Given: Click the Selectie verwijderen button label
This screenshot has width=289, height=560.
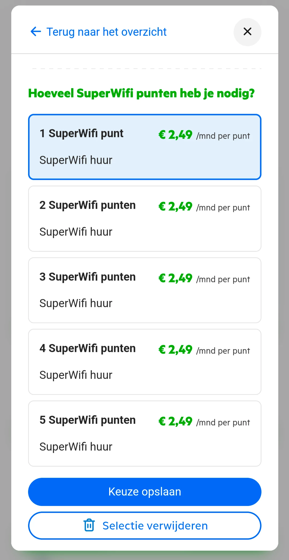Looking at the screenshot, I should 155,526.
